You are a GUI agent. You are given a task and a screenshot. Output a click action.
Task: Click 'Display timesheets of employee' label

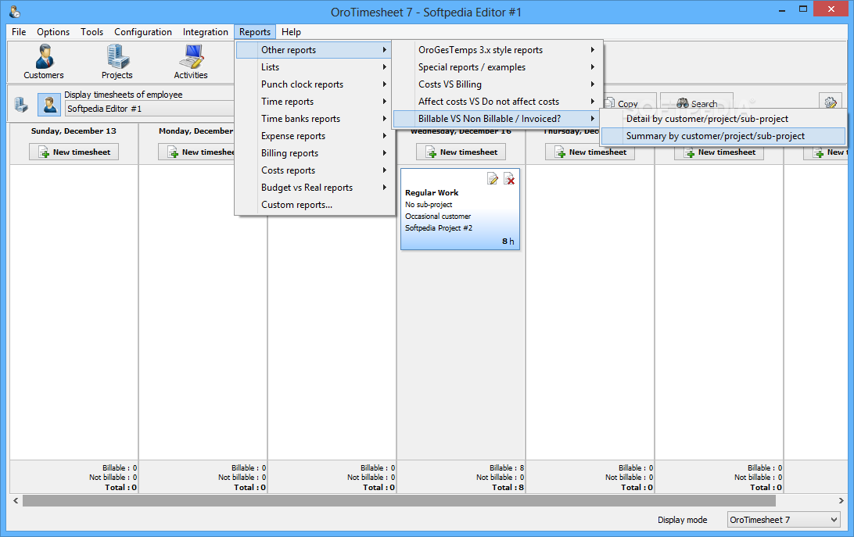click(123, 95)
